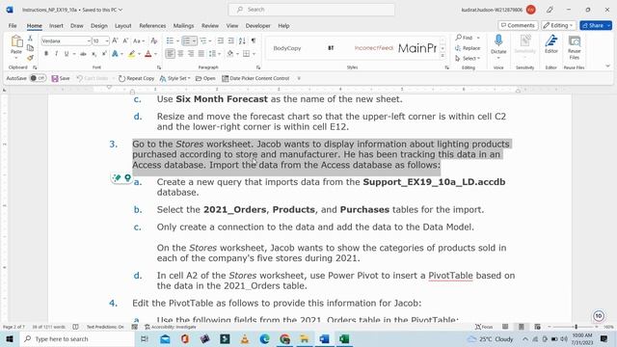Open Line and Paragraph Spacing options
Screen dimensions: 617x347
pos(212,54)
